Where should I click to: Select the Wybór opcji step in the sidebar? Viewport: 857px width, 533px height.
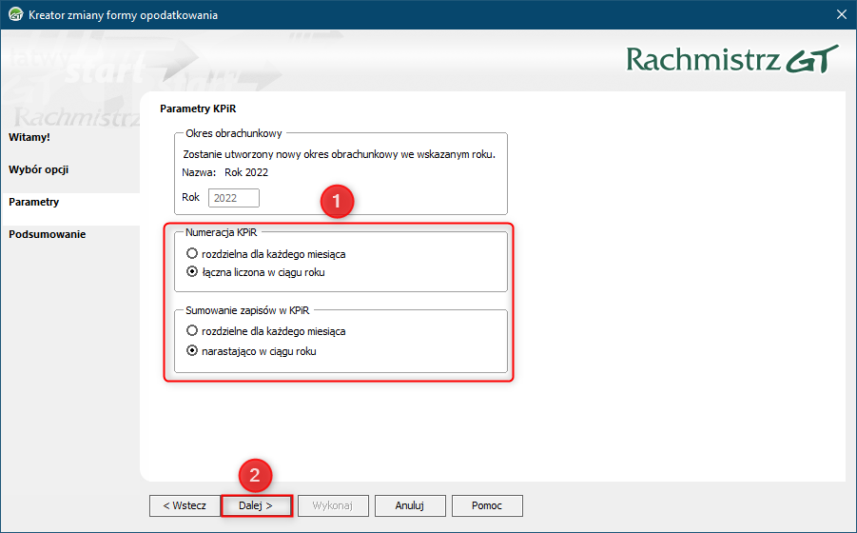pyautogui.click(x=39, y=169)
